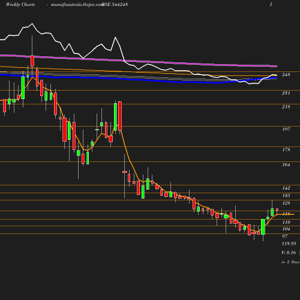
Task: Select the 135 price label
Action: [x=286, y=196]
